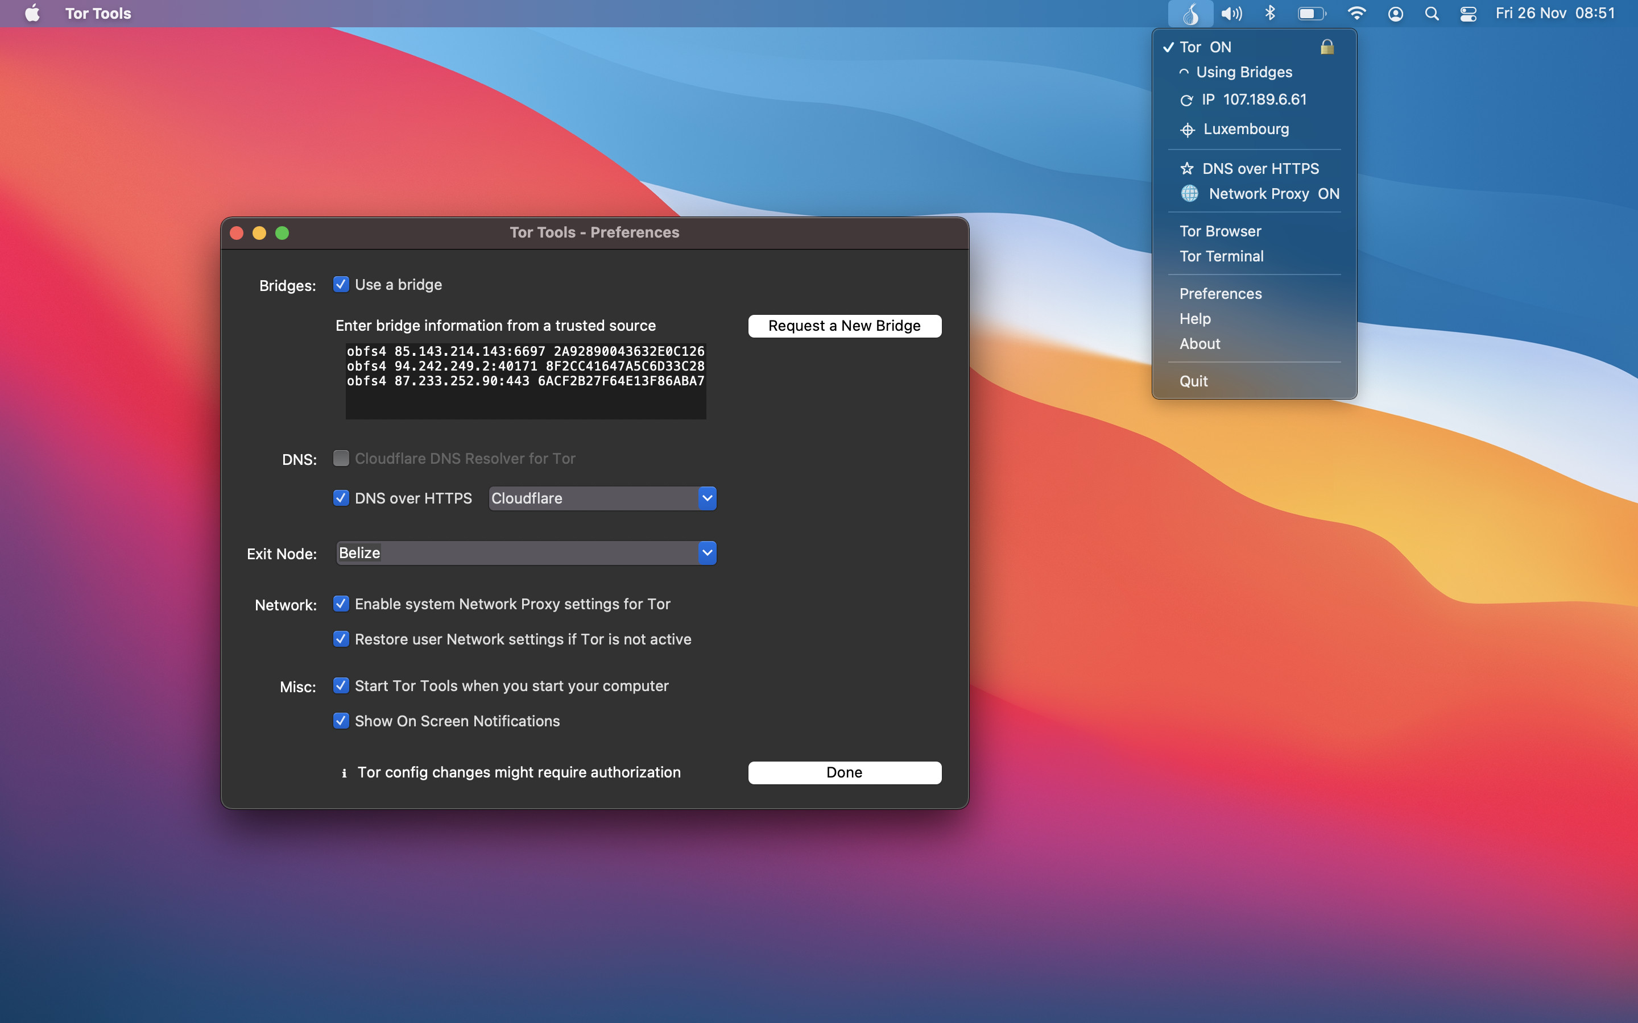Toggle the Use a bridge checkbox
Viewport: 1638px width, 1023px height.
pyautogui.click(x=341, y=284)
